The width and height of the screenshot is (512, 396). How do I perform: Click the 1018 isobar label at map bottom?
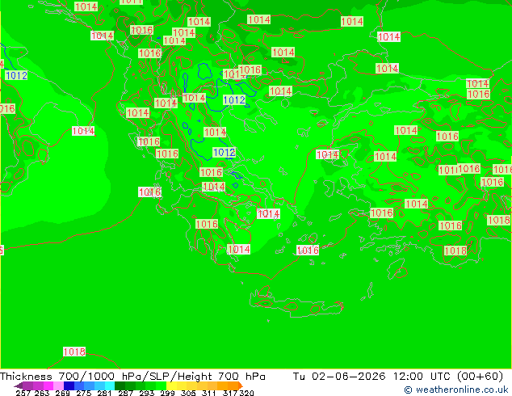click(x=74, y=352)
